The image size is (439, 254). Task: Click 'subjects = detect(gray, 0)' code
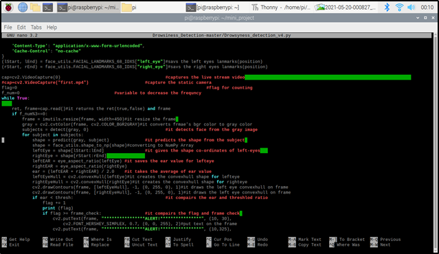(55, 130)
